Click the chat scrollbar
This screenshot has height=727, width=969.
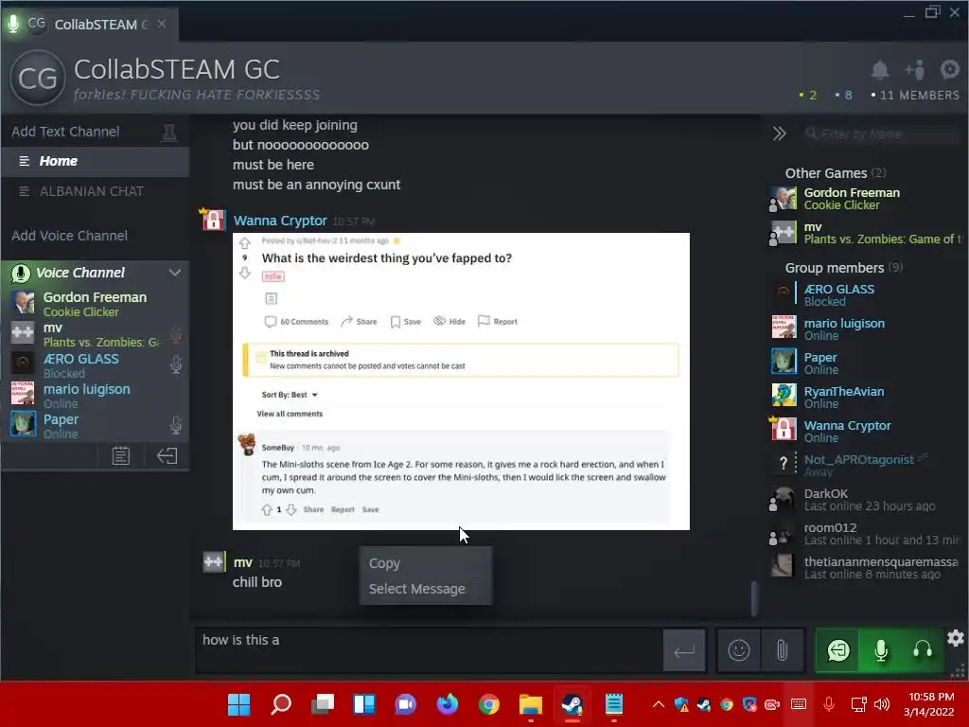[754, 598]
